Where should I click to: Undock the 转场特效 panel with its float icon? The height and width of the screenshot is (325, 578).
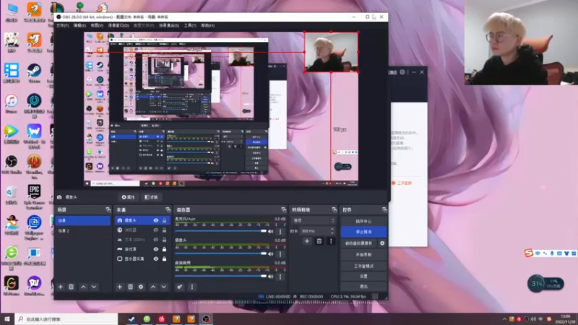tap(334, 209)
